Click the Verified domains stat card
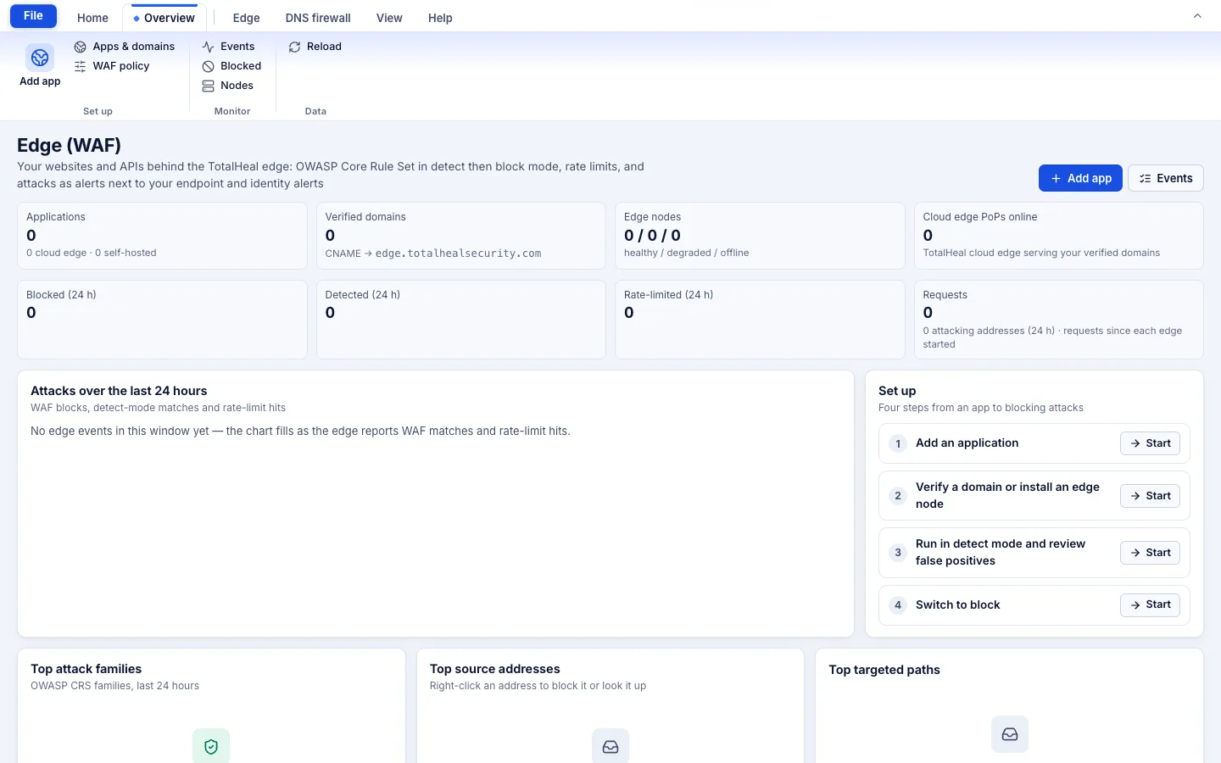Viewport: 1221px width, 763px height. [x=461, y=236]
